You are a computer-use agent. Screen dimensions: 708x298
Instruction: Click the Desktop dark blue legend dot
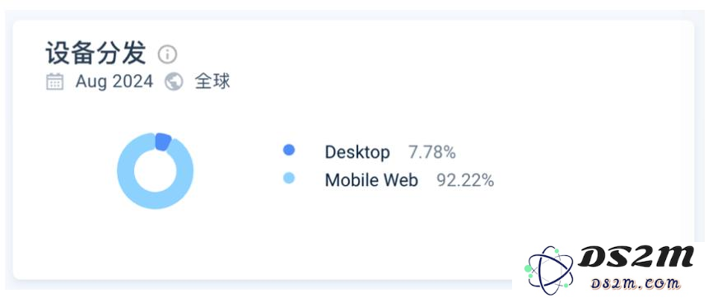coord(289,151)
